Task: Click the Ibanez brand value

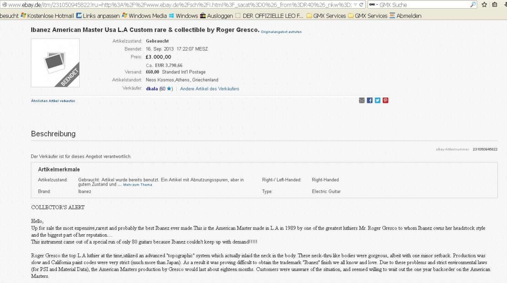Action: click(x=85, y=192)
